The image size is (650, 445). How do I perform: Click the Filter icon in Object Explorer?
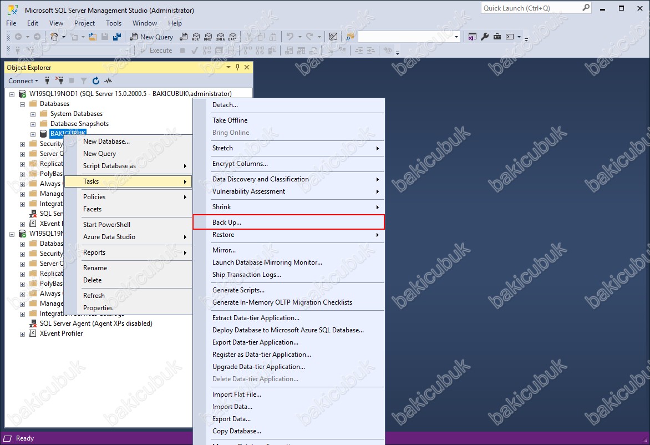point(84,81)
